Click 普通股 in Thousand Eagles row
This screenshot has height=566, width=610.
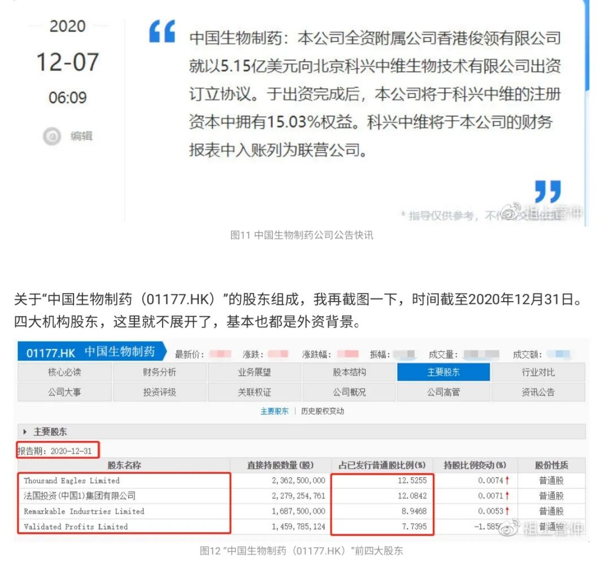[552, 480]
